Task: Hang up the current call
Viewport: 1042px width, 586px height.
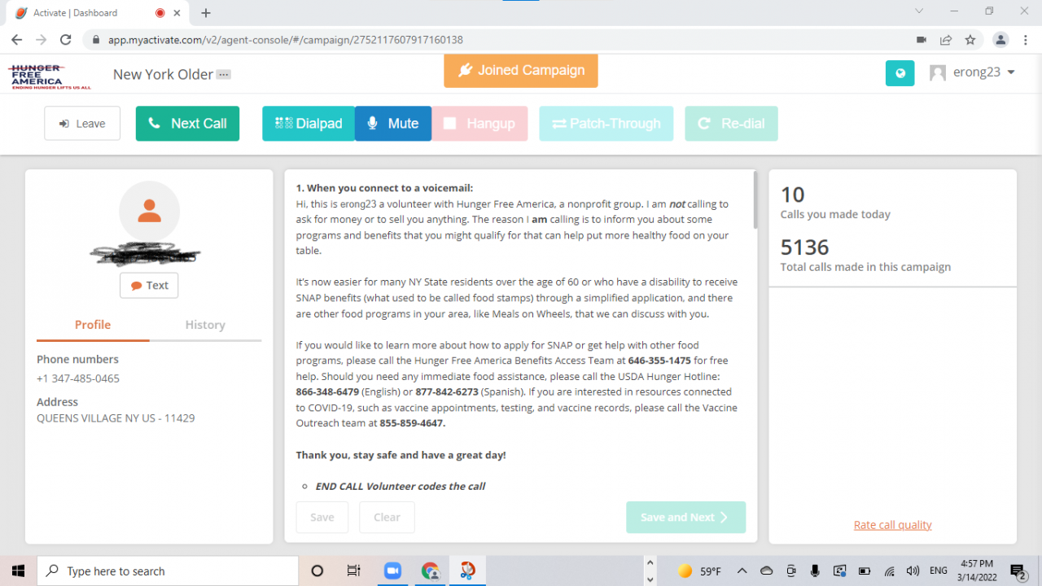Action: tap(479, 124)
